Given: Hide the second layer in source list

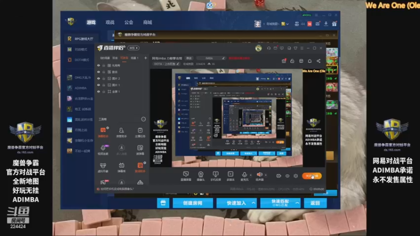Looking at the screenshot, I should tap(99, 72).
